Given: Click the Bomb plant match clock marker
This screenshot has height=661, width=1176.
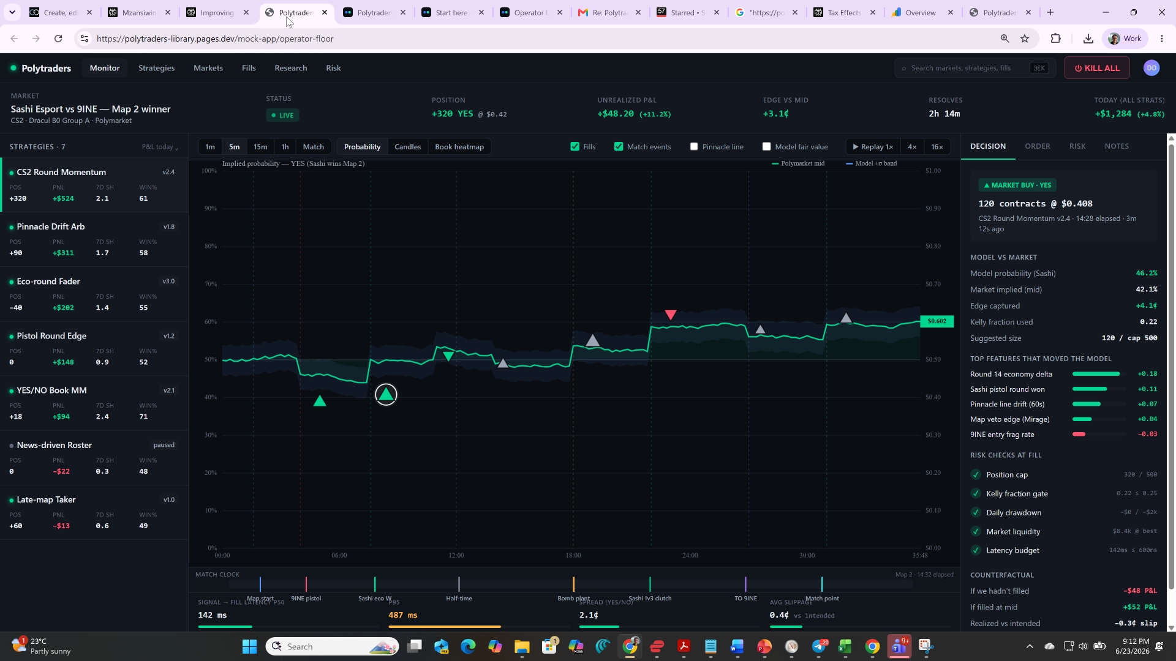Looking at the screenshot, I should (x=573, y=584).
